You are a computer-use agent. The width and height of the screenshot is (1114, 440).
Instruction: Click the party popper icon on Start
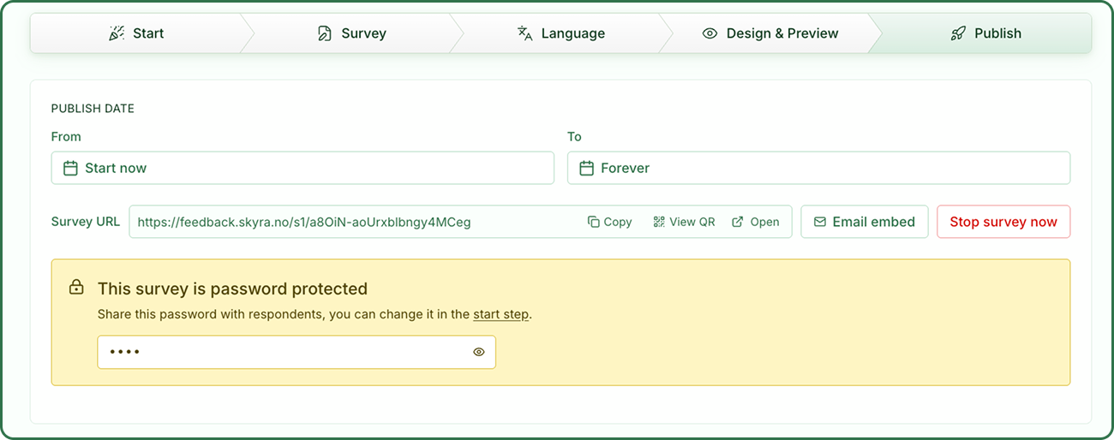coord(117,33)
